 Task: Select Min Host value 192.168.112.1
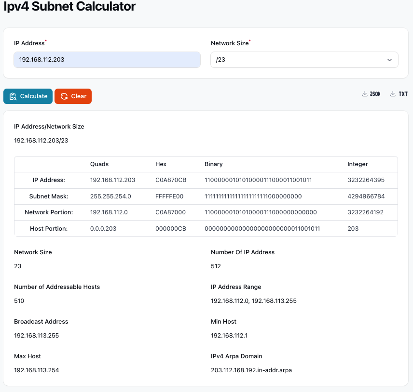[229, 336]
